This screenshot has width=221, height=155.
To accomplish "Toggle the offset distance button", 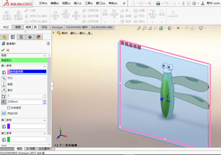I will 4,102.
